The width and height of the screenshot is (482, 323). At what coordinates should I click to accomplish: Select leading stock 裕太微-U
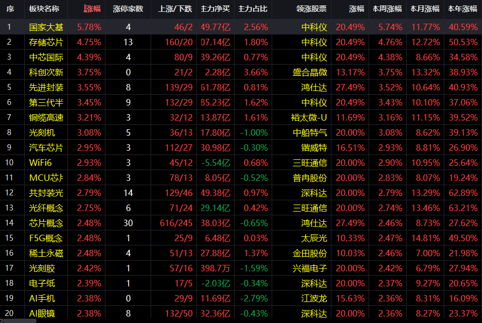pos(309,117)
